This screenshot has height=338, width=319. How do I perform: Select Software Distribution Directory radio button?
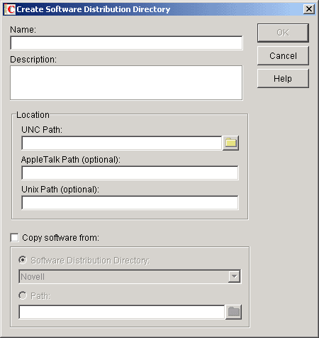tap(23, 260)
